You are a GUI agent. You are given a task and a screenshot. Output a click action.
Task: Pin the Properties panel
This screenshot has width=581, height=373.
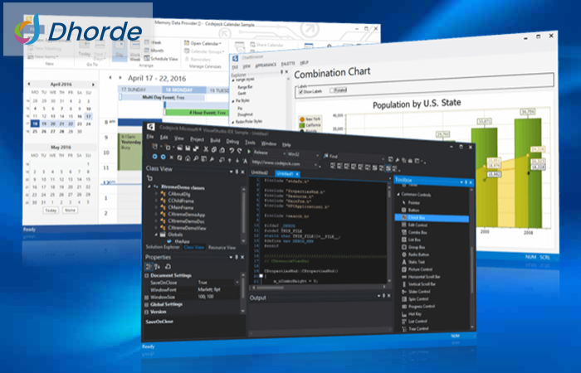pos(237,257)
